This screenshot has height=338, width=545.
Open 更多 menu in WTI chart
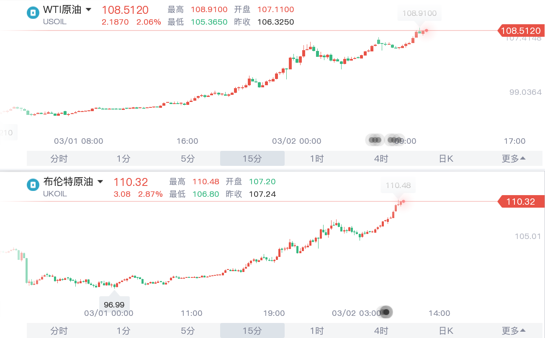[514, 158]
